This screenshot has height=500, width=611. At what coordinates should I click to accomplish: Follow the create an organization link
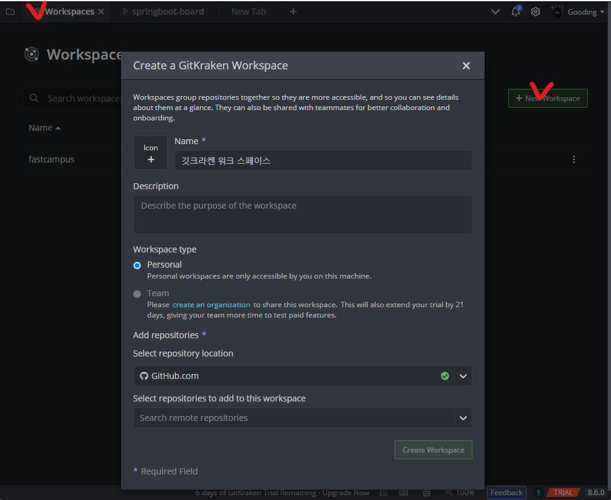(211, 305)
